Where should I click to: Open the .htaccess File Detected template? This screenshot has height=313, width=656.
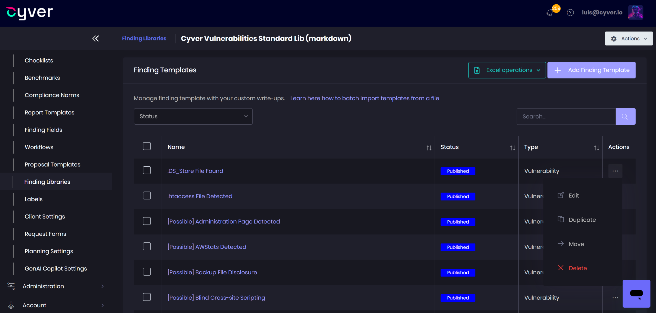200,196
